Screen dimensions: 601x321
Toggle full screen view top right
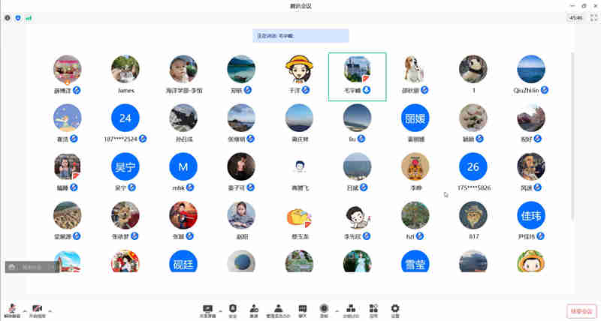tap(592, 17)
